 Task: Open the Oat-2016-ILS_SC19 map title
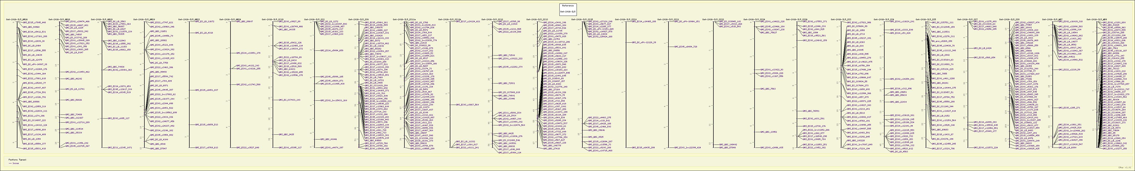point(272,19)
